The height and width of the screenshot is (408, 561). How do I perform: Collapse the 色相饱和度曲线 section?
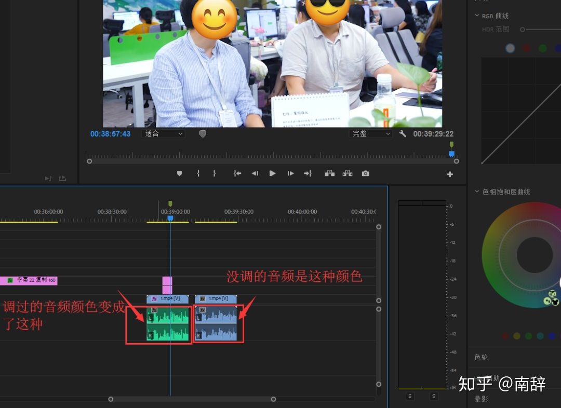[x=477, y=192]
